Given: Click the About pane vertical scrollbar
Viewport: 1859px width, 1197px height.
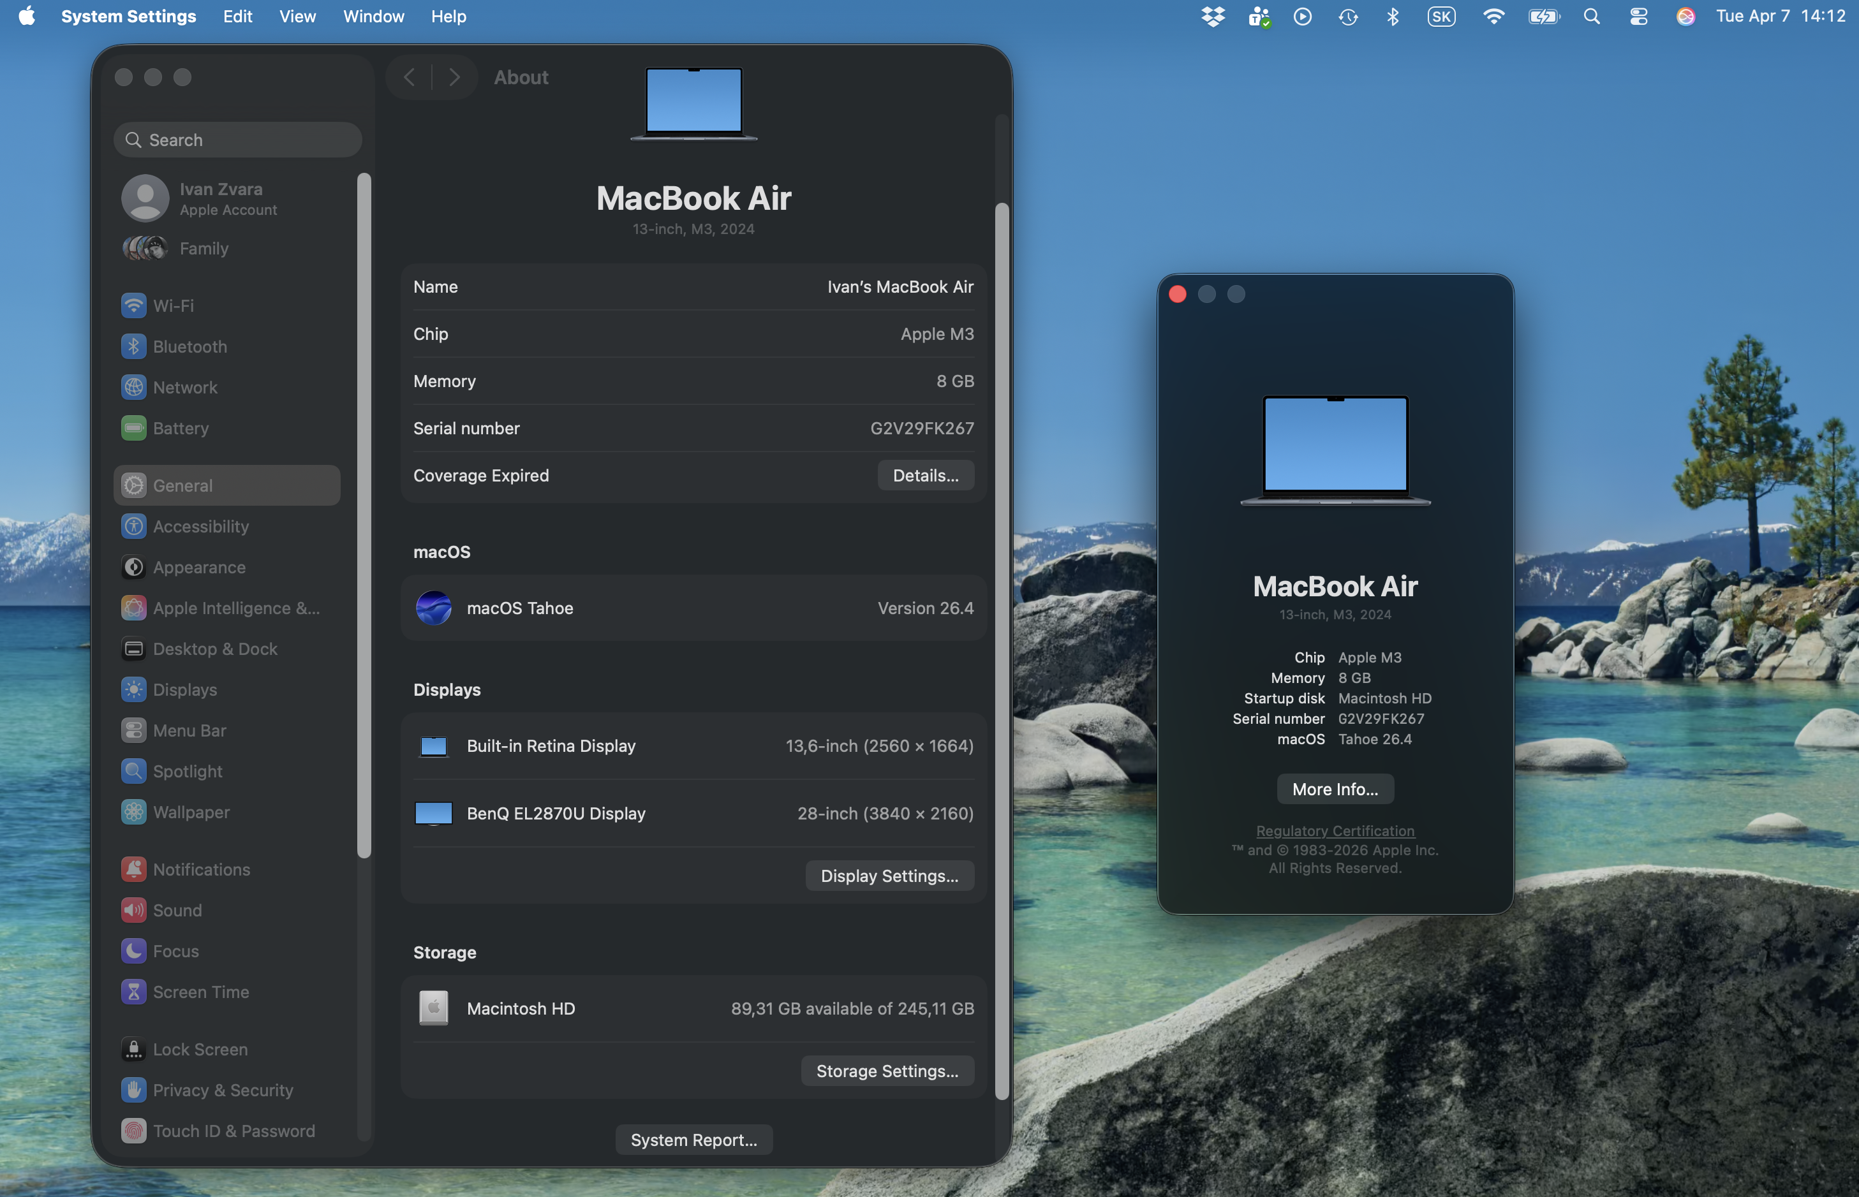Looking at the screenshot, I should click(x=1002, y=650).
